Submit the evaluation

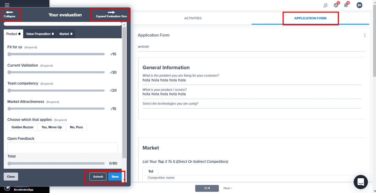[x=98, y=177]
